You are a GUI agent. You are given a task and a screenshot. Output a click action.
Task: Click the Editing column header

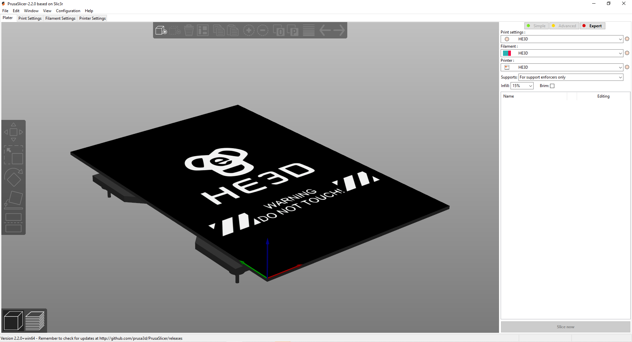click(x=603, y=96)
